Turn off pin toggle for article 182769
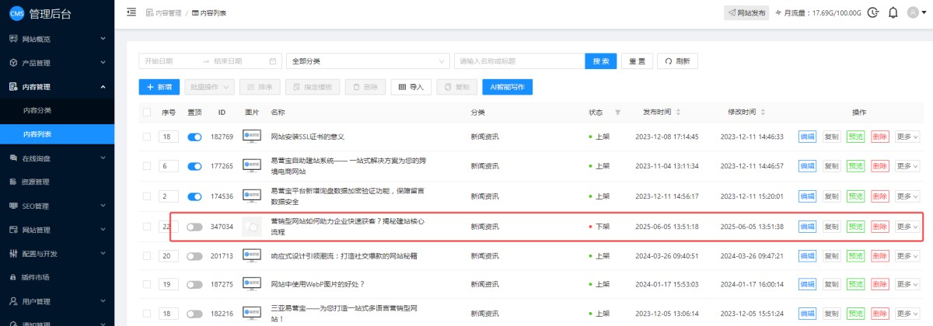 [194, 137]
